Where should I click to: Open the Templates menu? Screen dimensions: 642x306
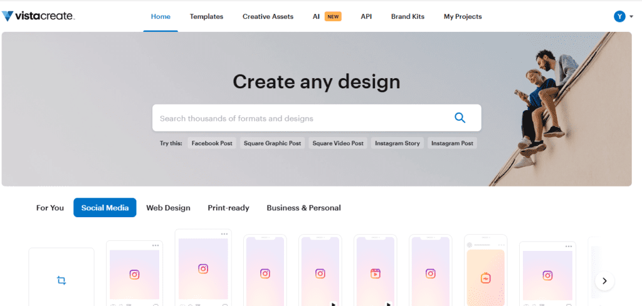206,17
